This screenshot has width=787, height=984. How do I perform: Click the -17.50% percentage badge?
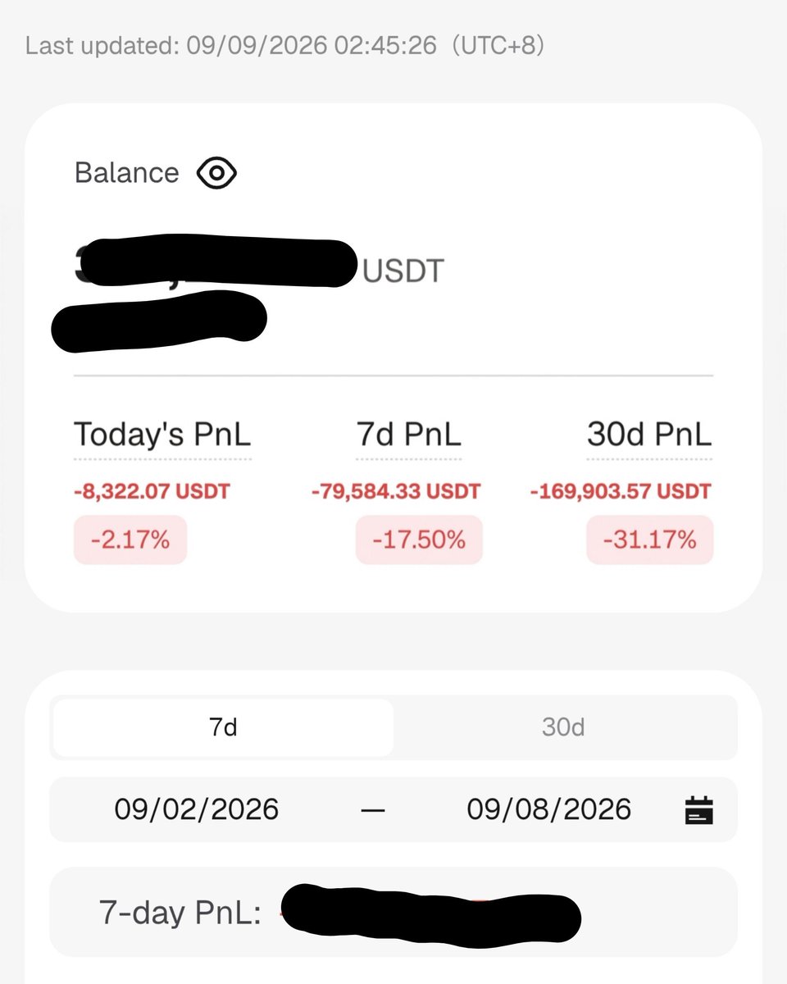(419, 540)
